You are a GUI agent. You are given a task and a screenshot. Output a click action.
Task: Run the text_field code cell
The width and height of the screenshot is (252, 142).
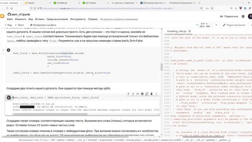pyautogui.click(x=9, y=50)
